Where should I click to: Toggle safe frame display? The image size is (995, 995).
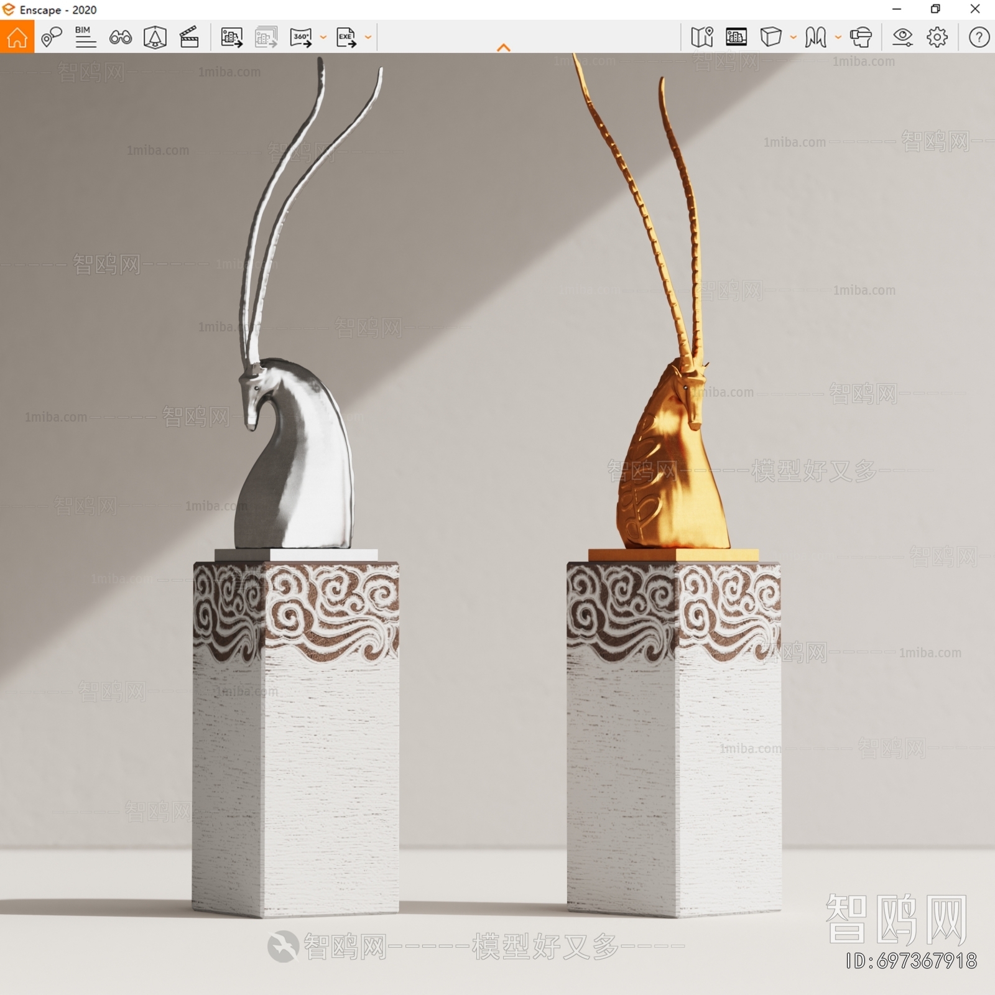pos(736,37)
